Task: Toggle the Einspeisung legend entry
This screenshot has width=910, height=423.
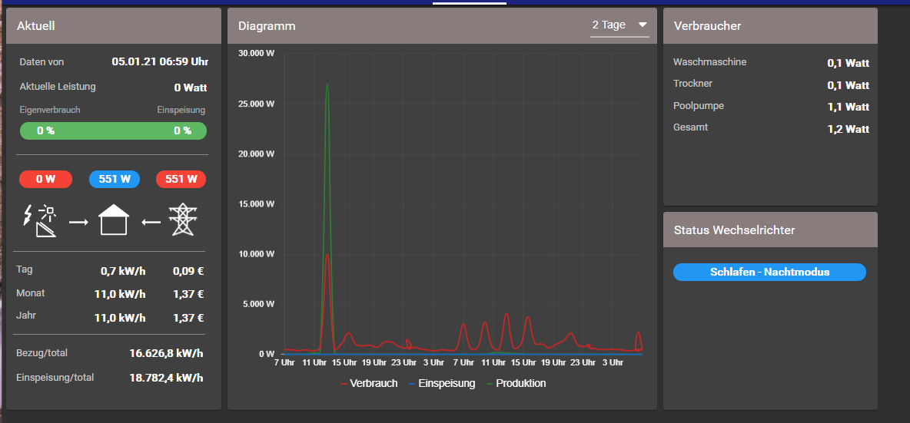Action: point(442,383)
